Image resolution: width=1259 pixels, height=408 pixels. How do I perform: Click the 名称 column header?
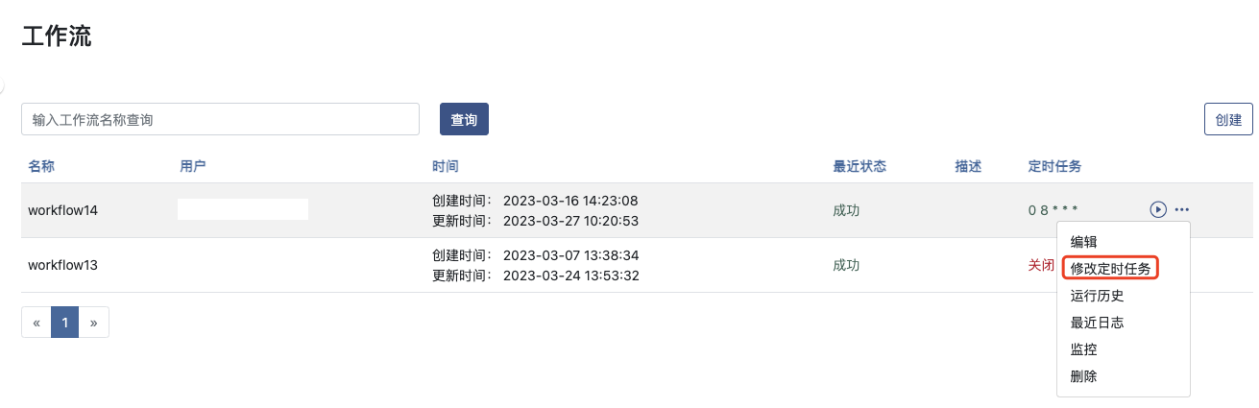41,166
